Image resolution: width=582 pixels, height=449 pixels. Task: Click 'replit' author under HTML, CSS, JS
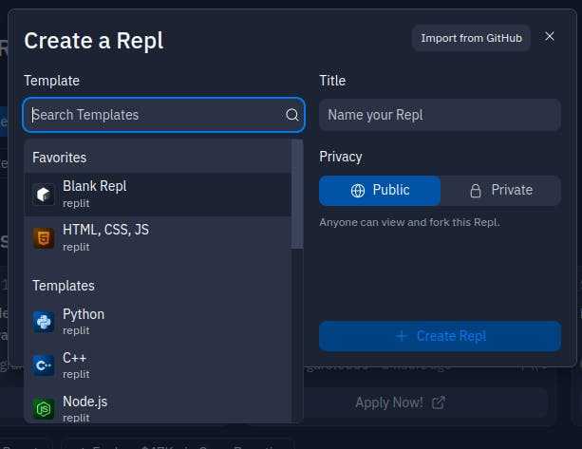point(76,247)
